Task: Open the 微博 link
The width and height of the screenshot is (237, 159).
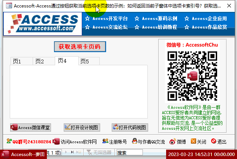Action: 181,142
